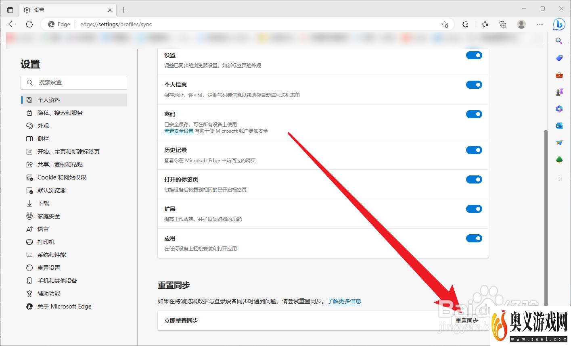571x346 pixels.
Task: Open the tab actions menu icon
Action: point(10,10)
